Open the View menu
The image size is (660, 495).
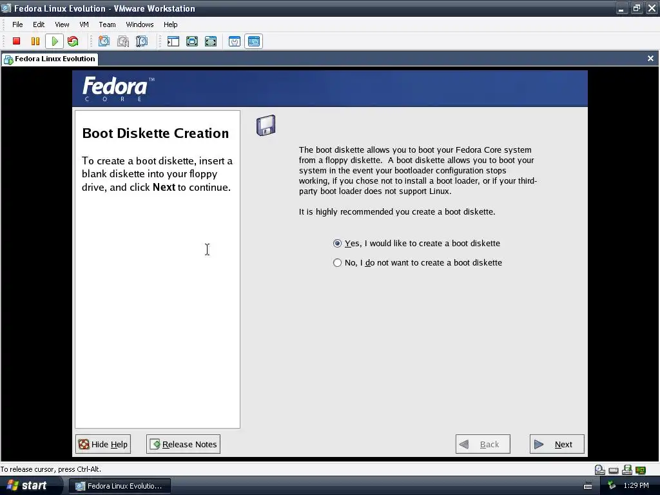[x=62, y=24]
